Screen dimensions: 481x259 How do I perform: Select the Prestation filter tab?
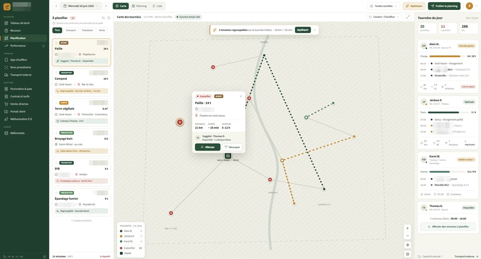[87, 30]
